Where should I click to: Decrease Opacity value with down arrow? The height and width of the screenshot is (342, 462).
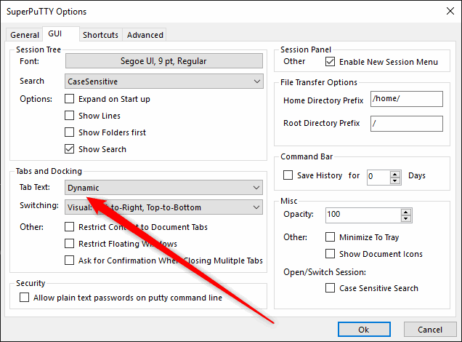coord(406,218)
